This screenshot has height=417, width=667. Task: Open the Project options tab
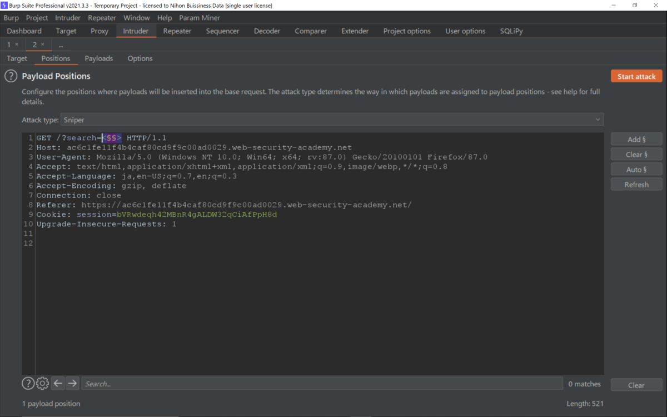pyautogui.click(x=407, y=31)
